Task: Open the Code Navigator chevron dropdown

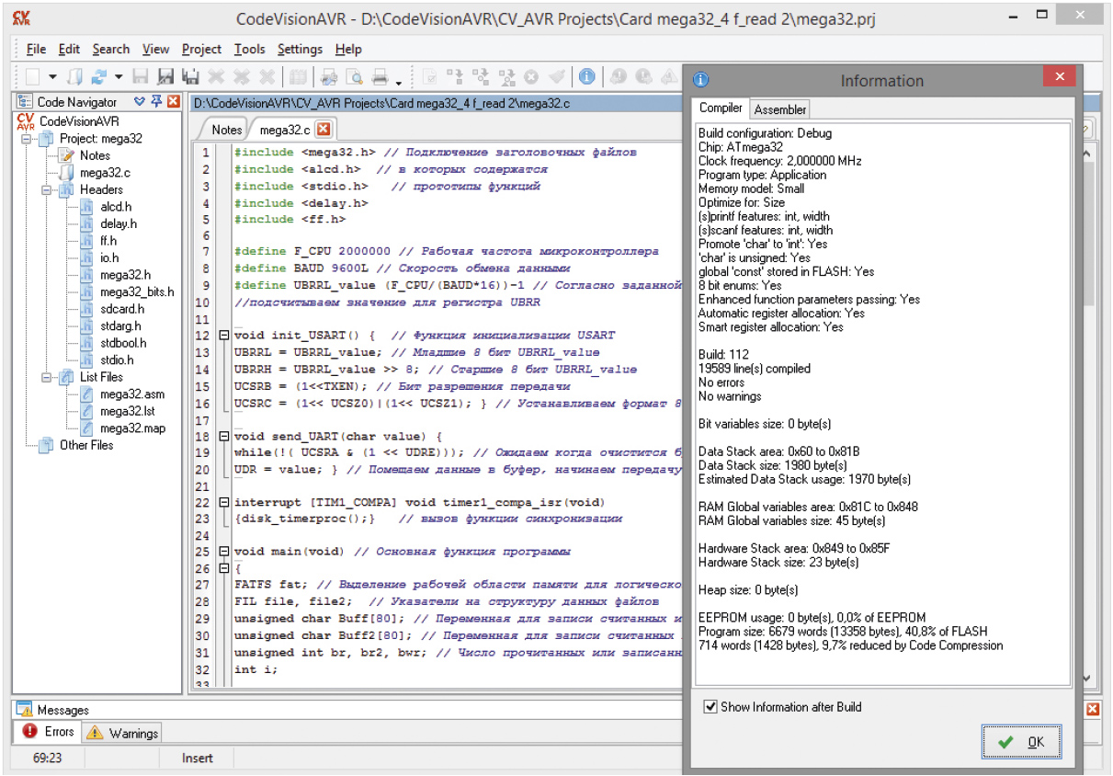Action: point(140,101)
